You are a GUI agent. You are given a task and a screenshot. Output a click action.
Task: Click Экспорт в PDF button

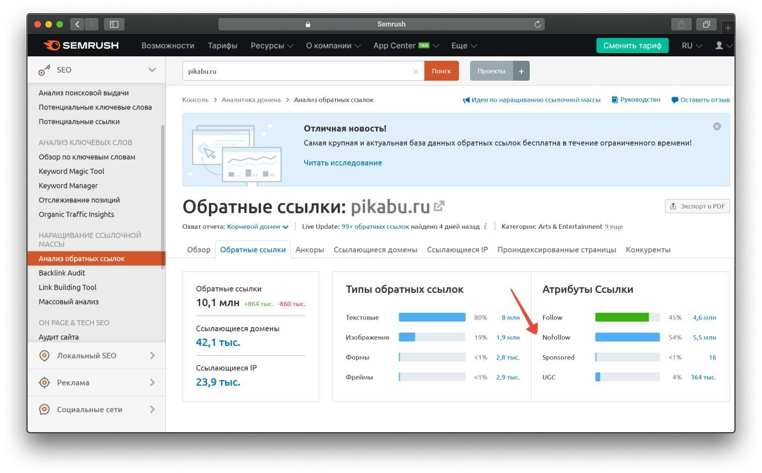(x=697, y=206)
